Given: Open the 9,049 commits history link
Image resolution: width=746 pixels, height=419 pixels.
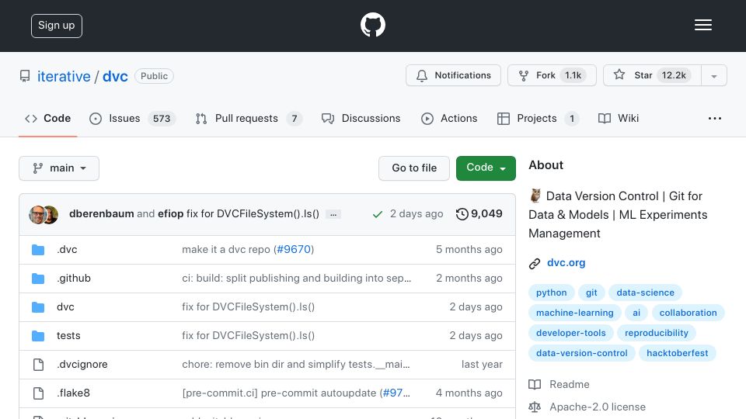Looking at the screenshot, I should 479,214.
